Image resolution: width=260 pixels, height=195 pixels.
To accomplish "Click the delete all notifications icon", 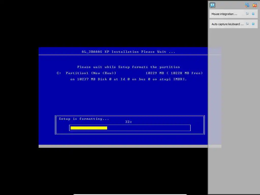I will pyautogui.click(x=254, y=5).
